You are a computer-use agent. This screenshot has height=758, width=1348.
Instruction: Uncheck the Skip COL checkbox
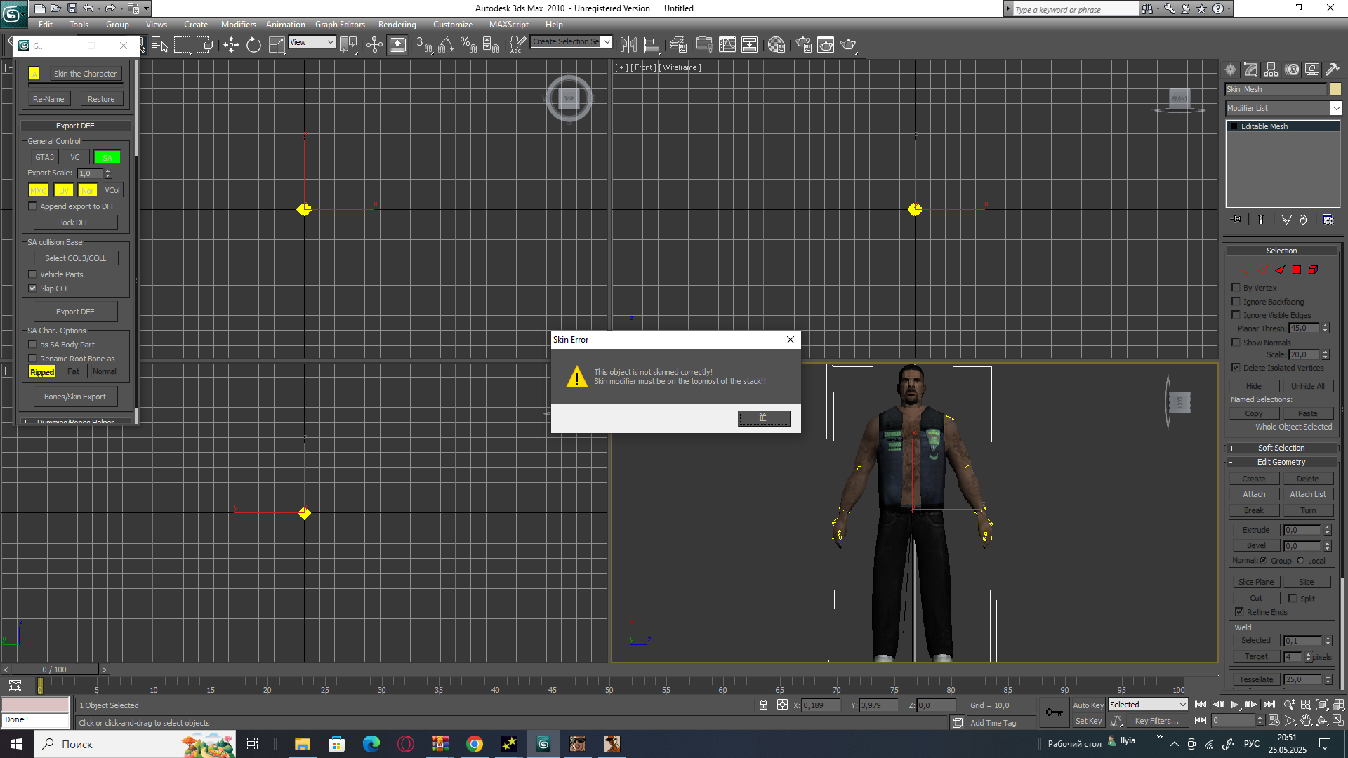click(x=32, y=288)
